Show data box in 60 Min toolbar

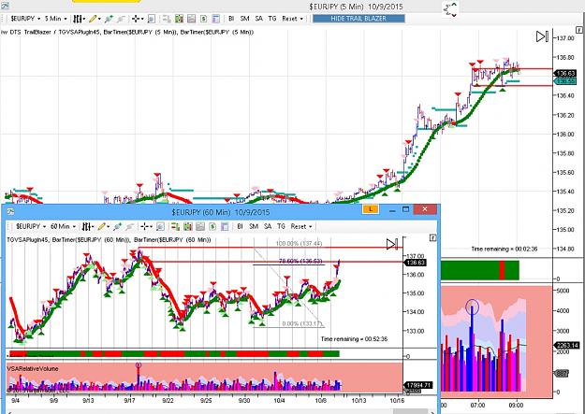(160, 226)
